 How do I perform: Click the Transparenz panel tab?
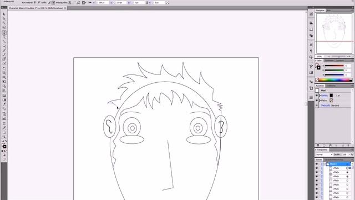point(322,149)
